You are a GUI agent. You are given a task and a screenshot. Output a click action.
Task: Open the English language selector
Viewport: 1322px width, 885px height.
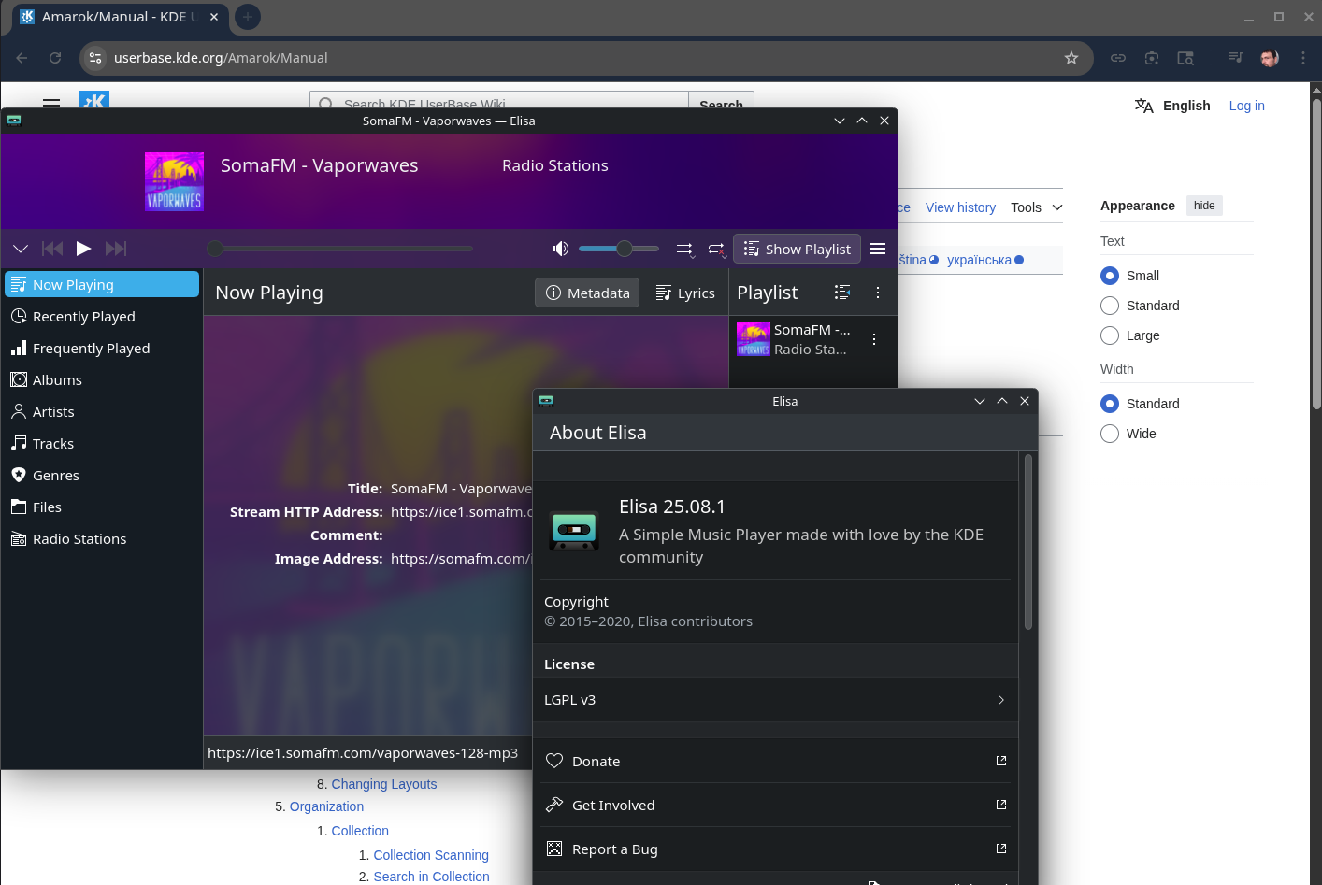click(1172, 106)
